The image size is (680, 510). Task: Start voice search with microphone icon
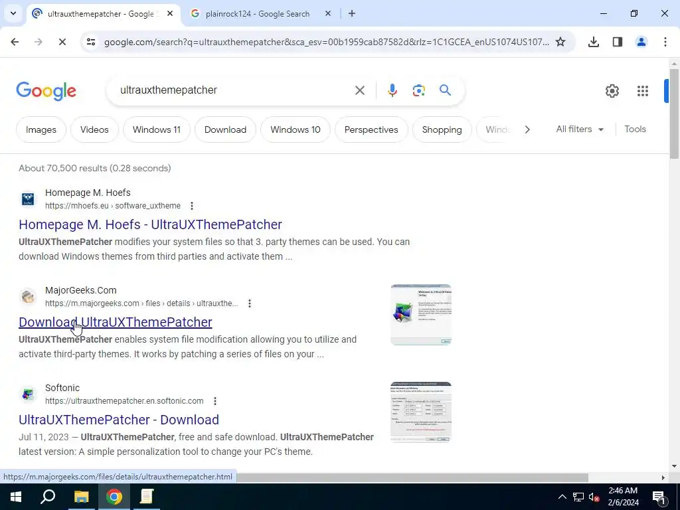point(392,90)
